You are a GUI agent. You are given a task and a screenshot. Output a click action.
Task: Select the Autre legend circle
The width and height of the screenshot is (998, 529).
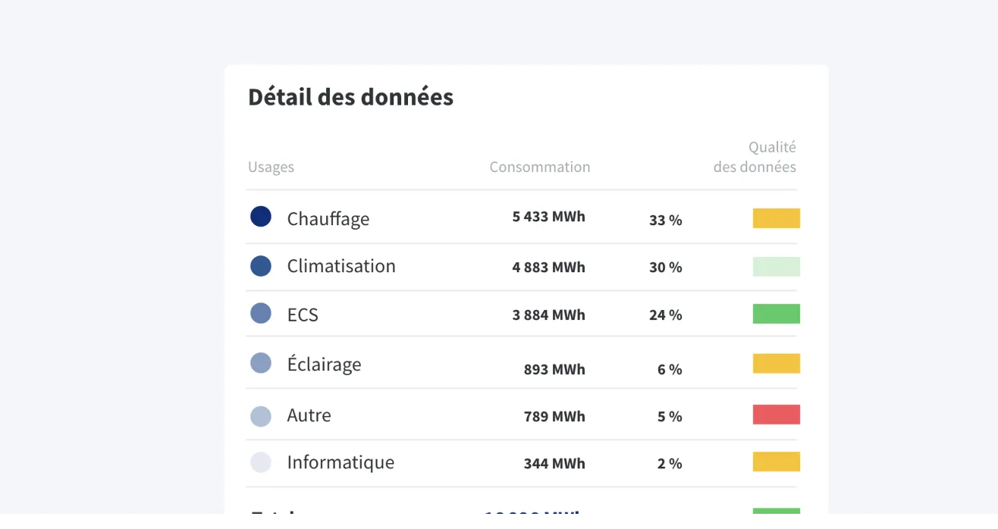(x=261, y=415)
